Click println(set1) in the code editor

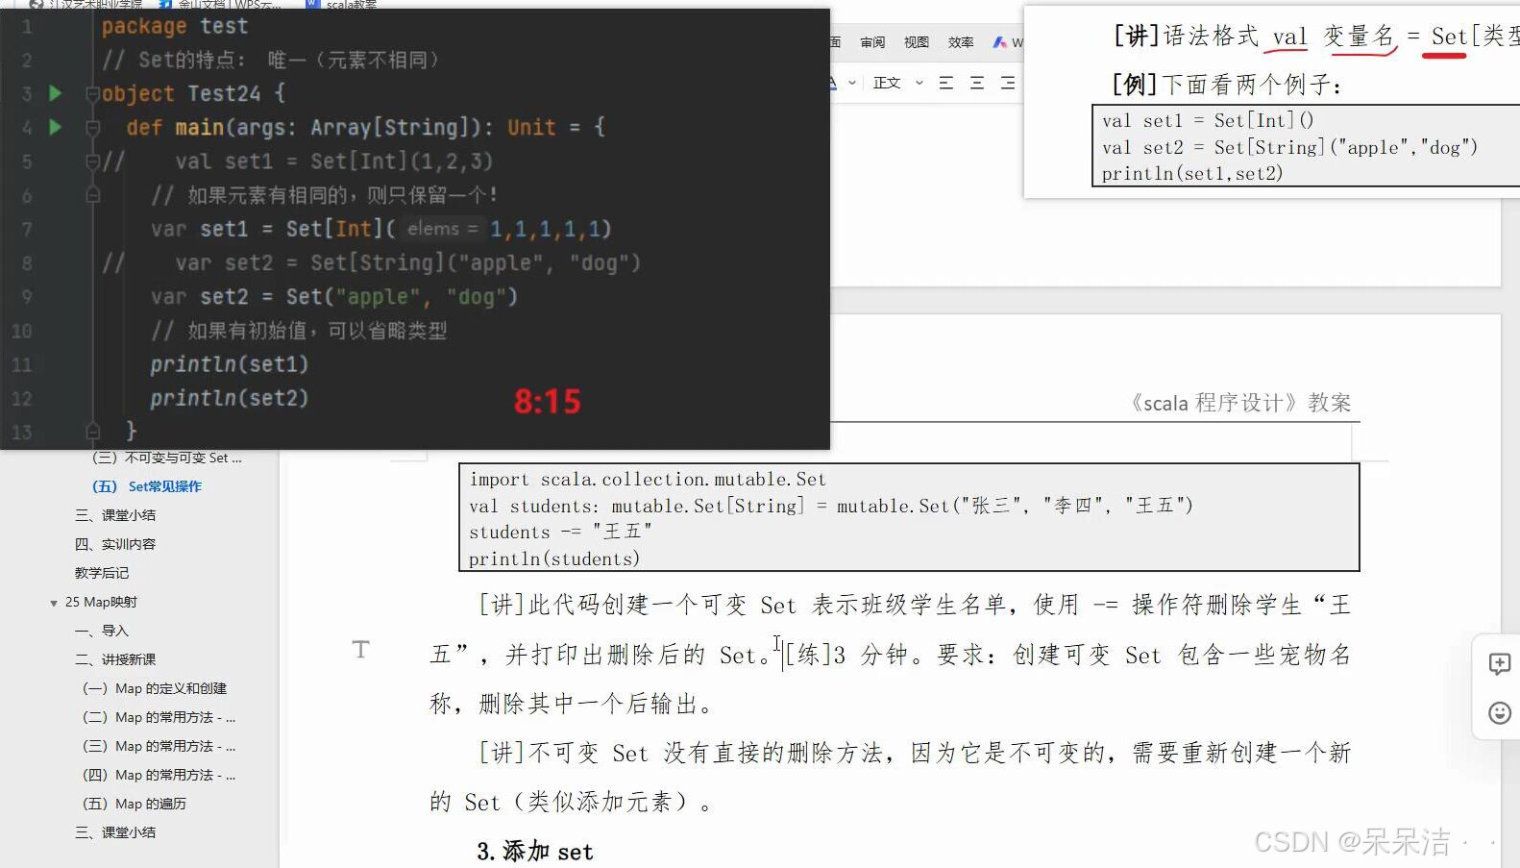click(x=229, y=364)
